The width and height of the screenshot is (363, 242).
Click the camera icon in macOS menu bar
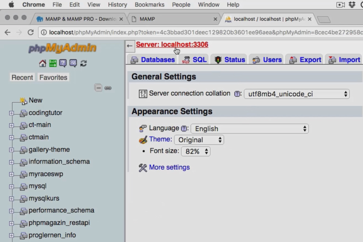coord(341,5)
